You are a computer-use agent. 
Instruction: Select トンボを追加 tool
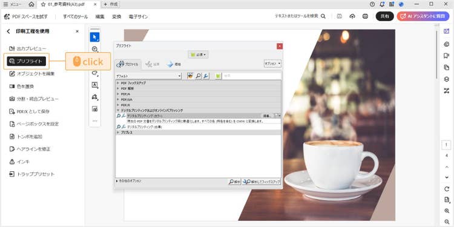25,136
